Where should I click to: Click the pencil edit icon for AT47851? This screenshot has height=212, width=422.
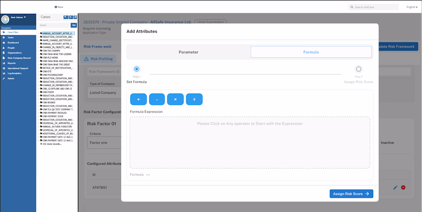[x=395, y=187]
